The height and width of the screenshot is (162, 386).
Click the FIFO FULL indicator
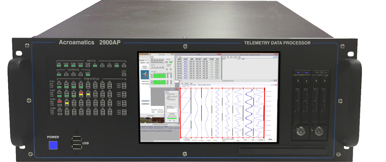pos(124,75)
